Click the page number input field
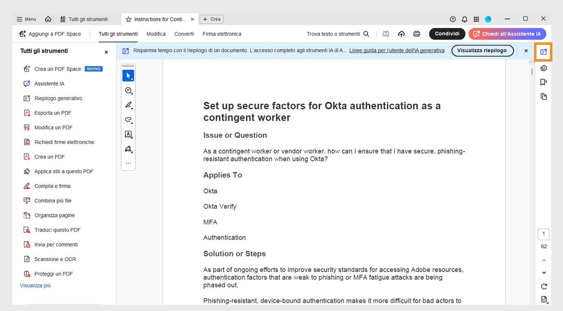Screen dimensions: 563x311 (x=543, y=234)
